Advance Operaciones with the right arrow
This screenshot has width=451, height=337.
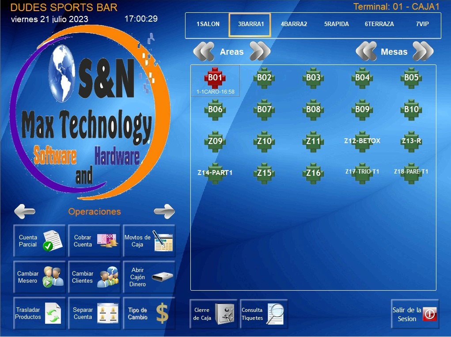point(164,211)
